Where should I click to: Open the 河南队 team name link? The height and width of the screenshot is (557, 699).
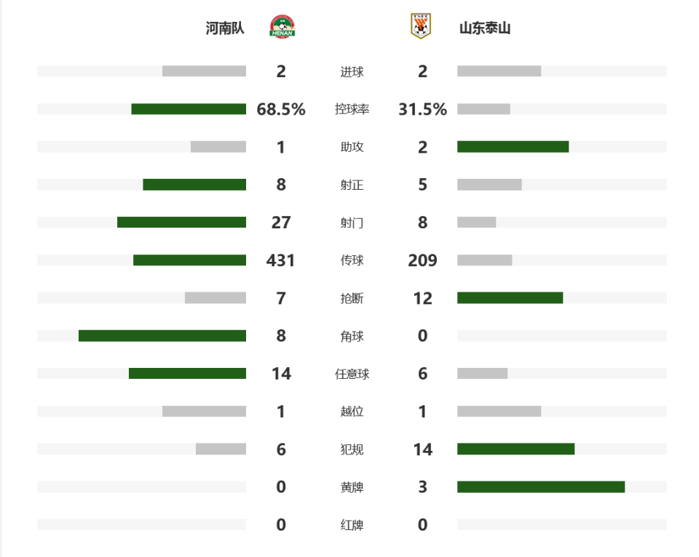pos(225,28)
